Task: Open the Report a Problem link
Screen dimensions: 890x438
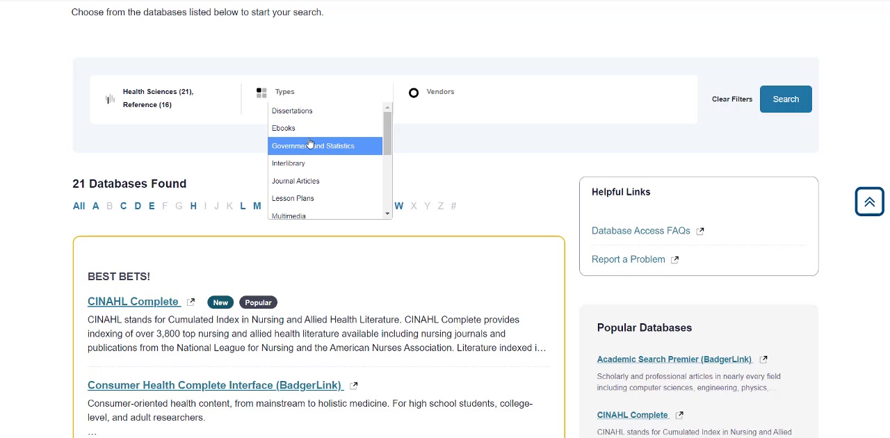Action: [x=628, y=259]
